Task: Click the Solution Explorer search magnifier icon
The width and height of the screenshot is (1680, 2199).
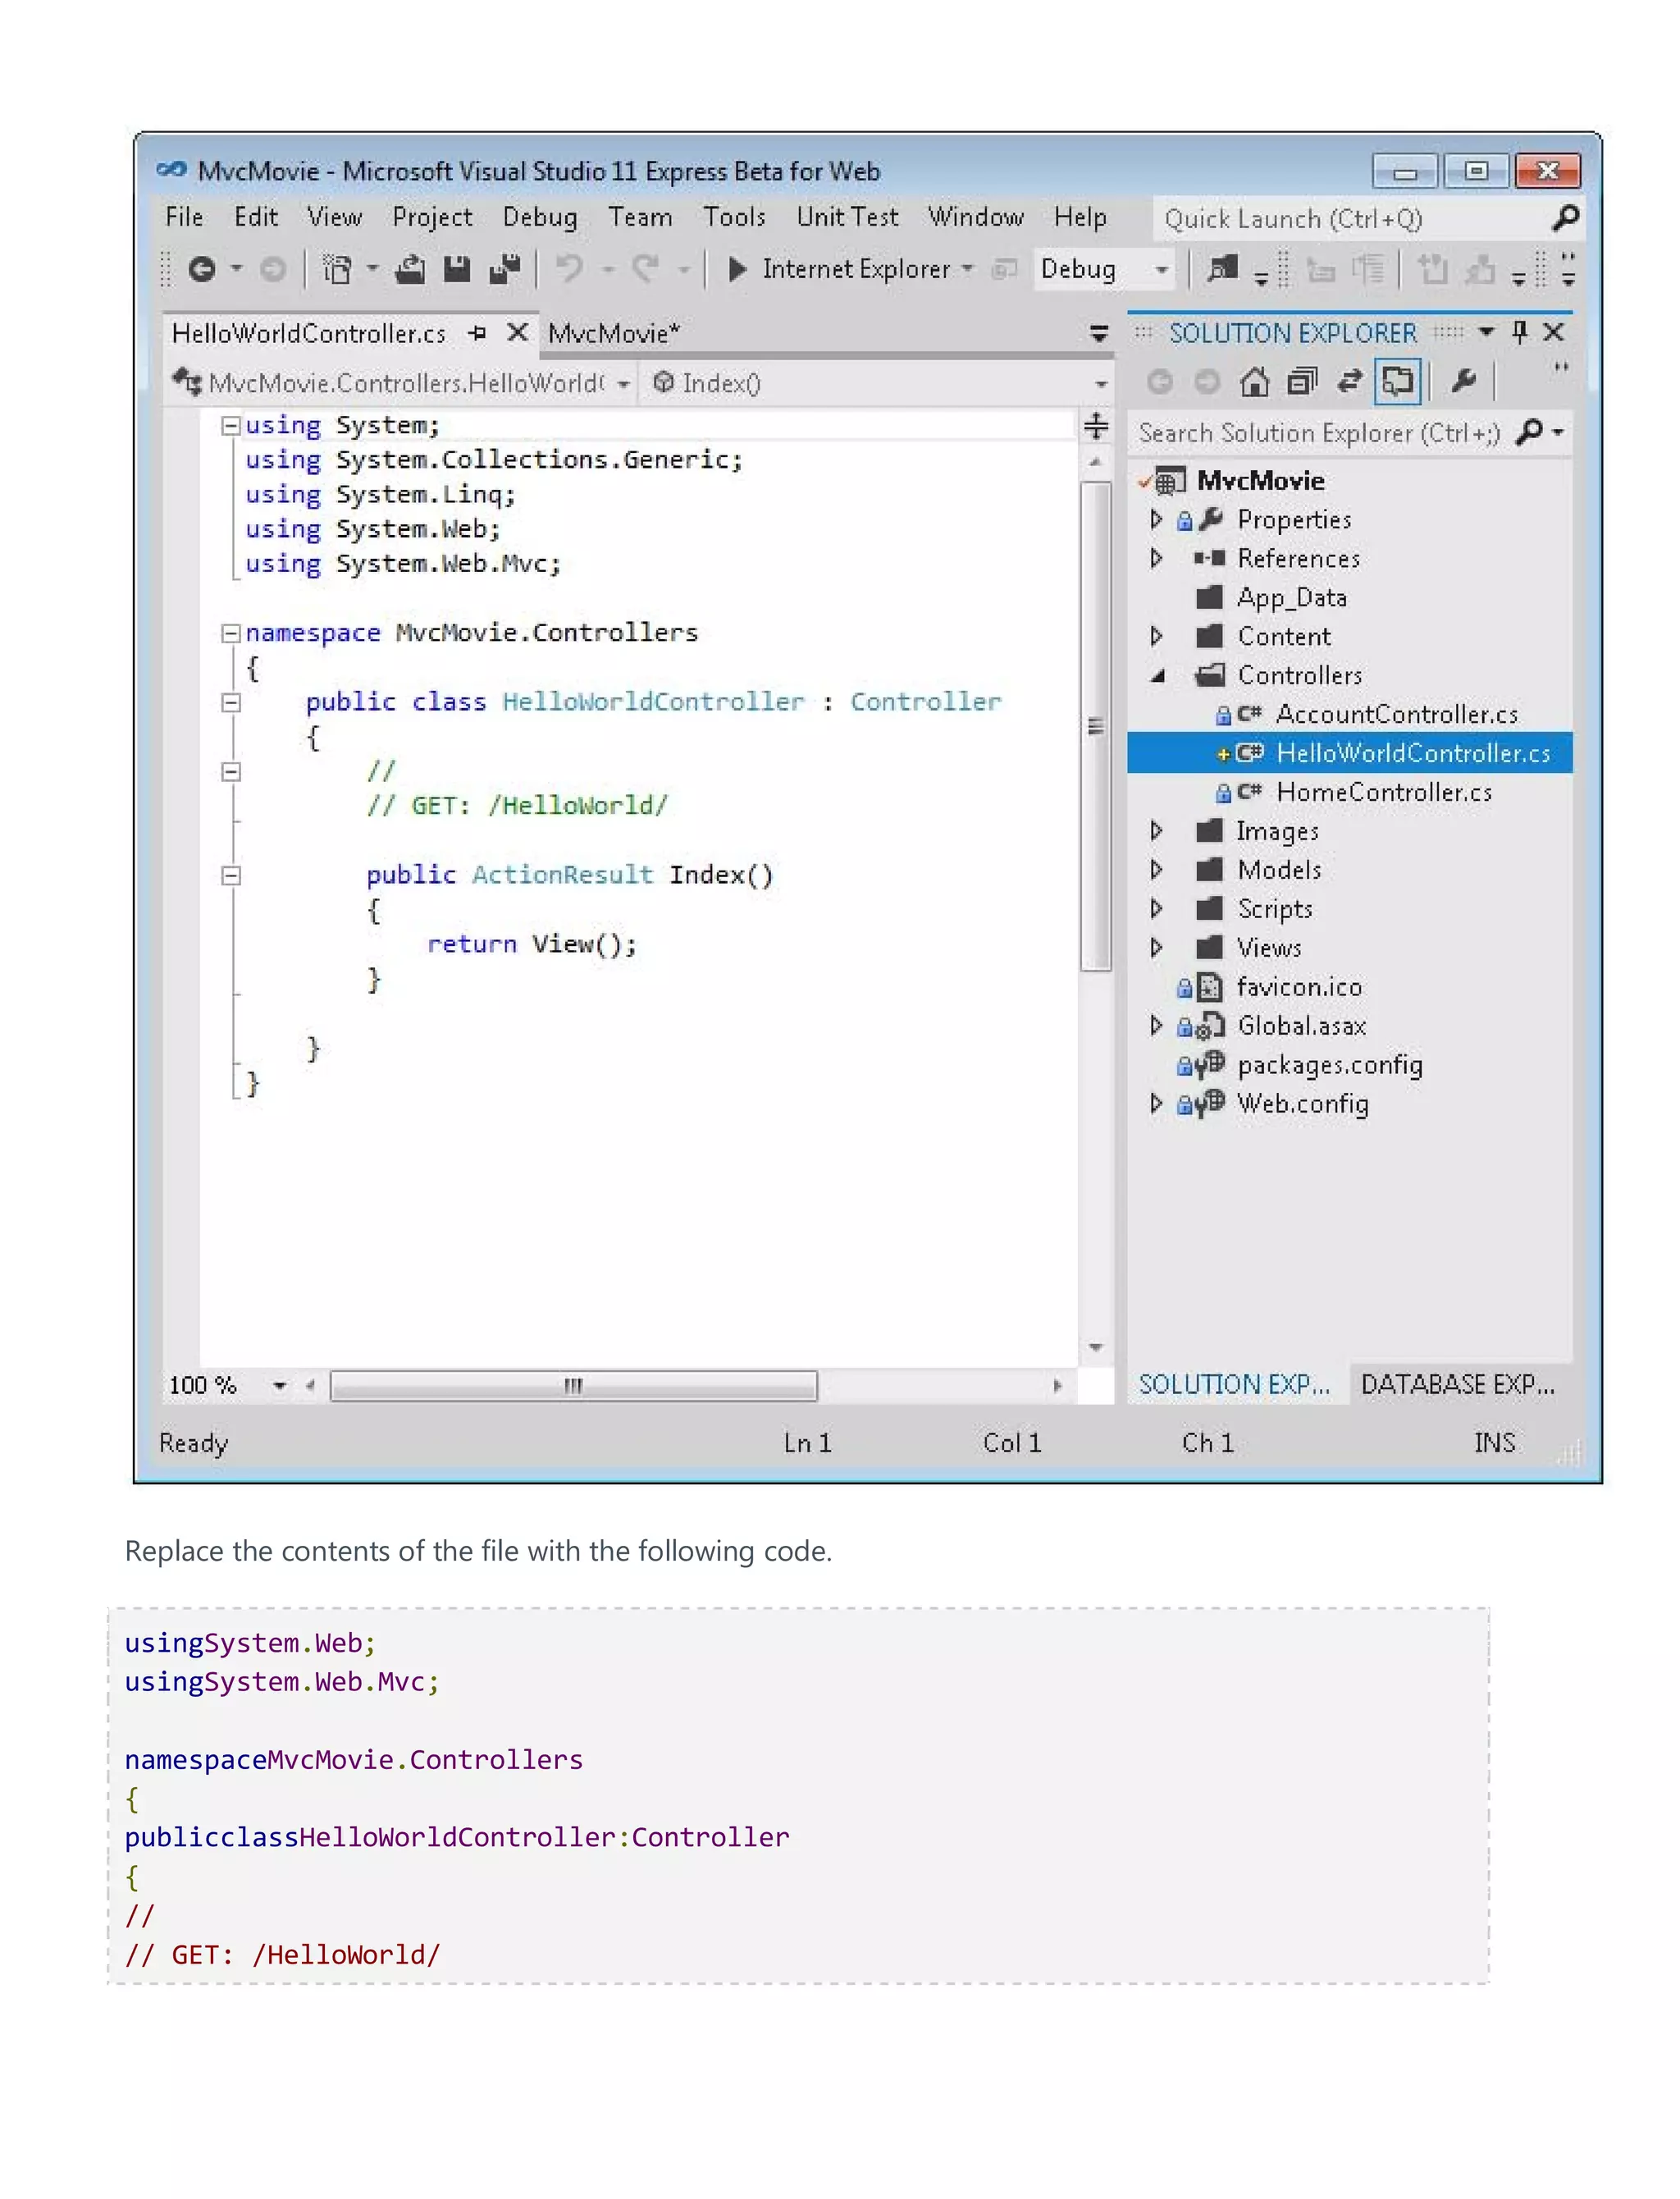Action: click(1529, 432)
